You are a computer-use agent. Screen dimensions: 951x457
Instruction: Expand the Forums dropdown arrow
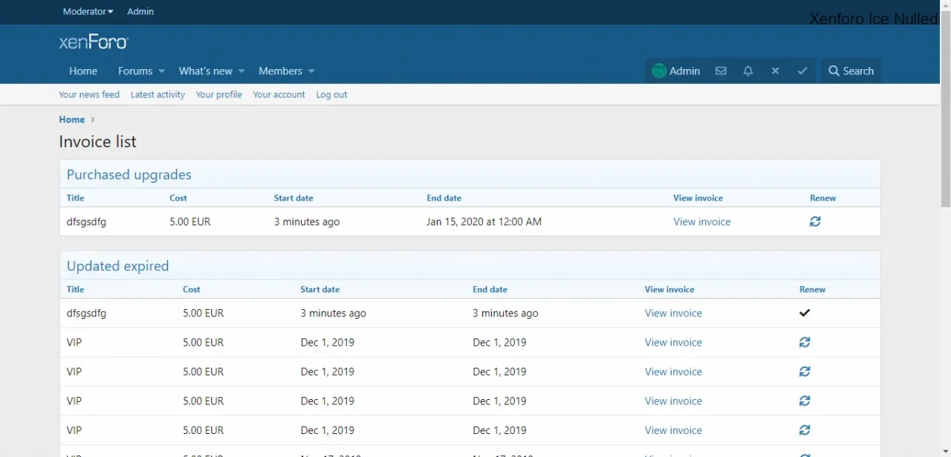[x=162, y=71]
